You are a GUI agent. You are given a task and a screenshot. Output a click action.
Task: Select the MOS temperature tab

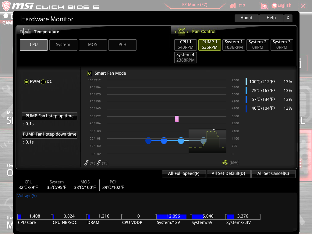93,45
